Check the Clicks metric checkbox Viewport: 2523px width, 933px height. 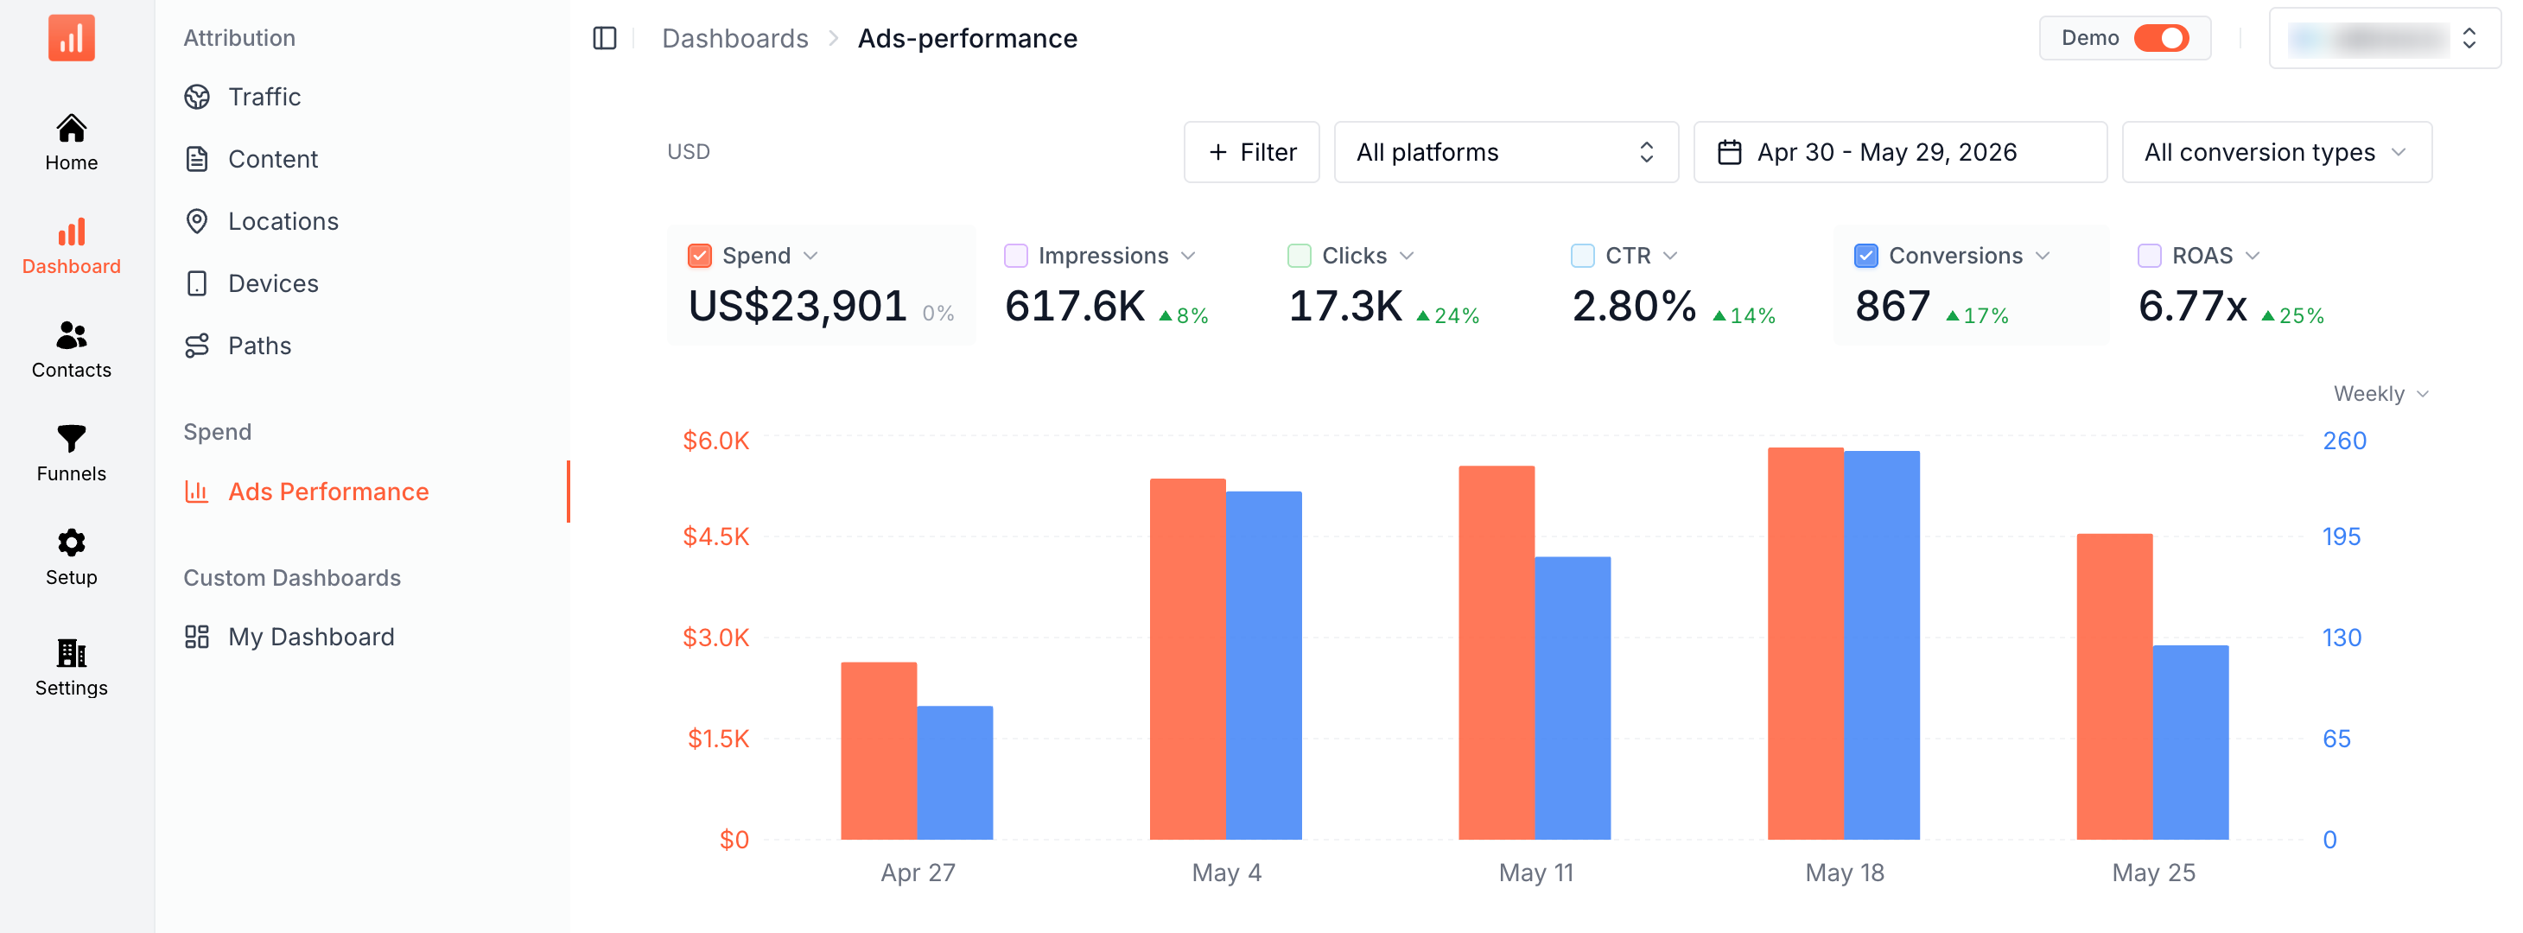[1299, 256]
